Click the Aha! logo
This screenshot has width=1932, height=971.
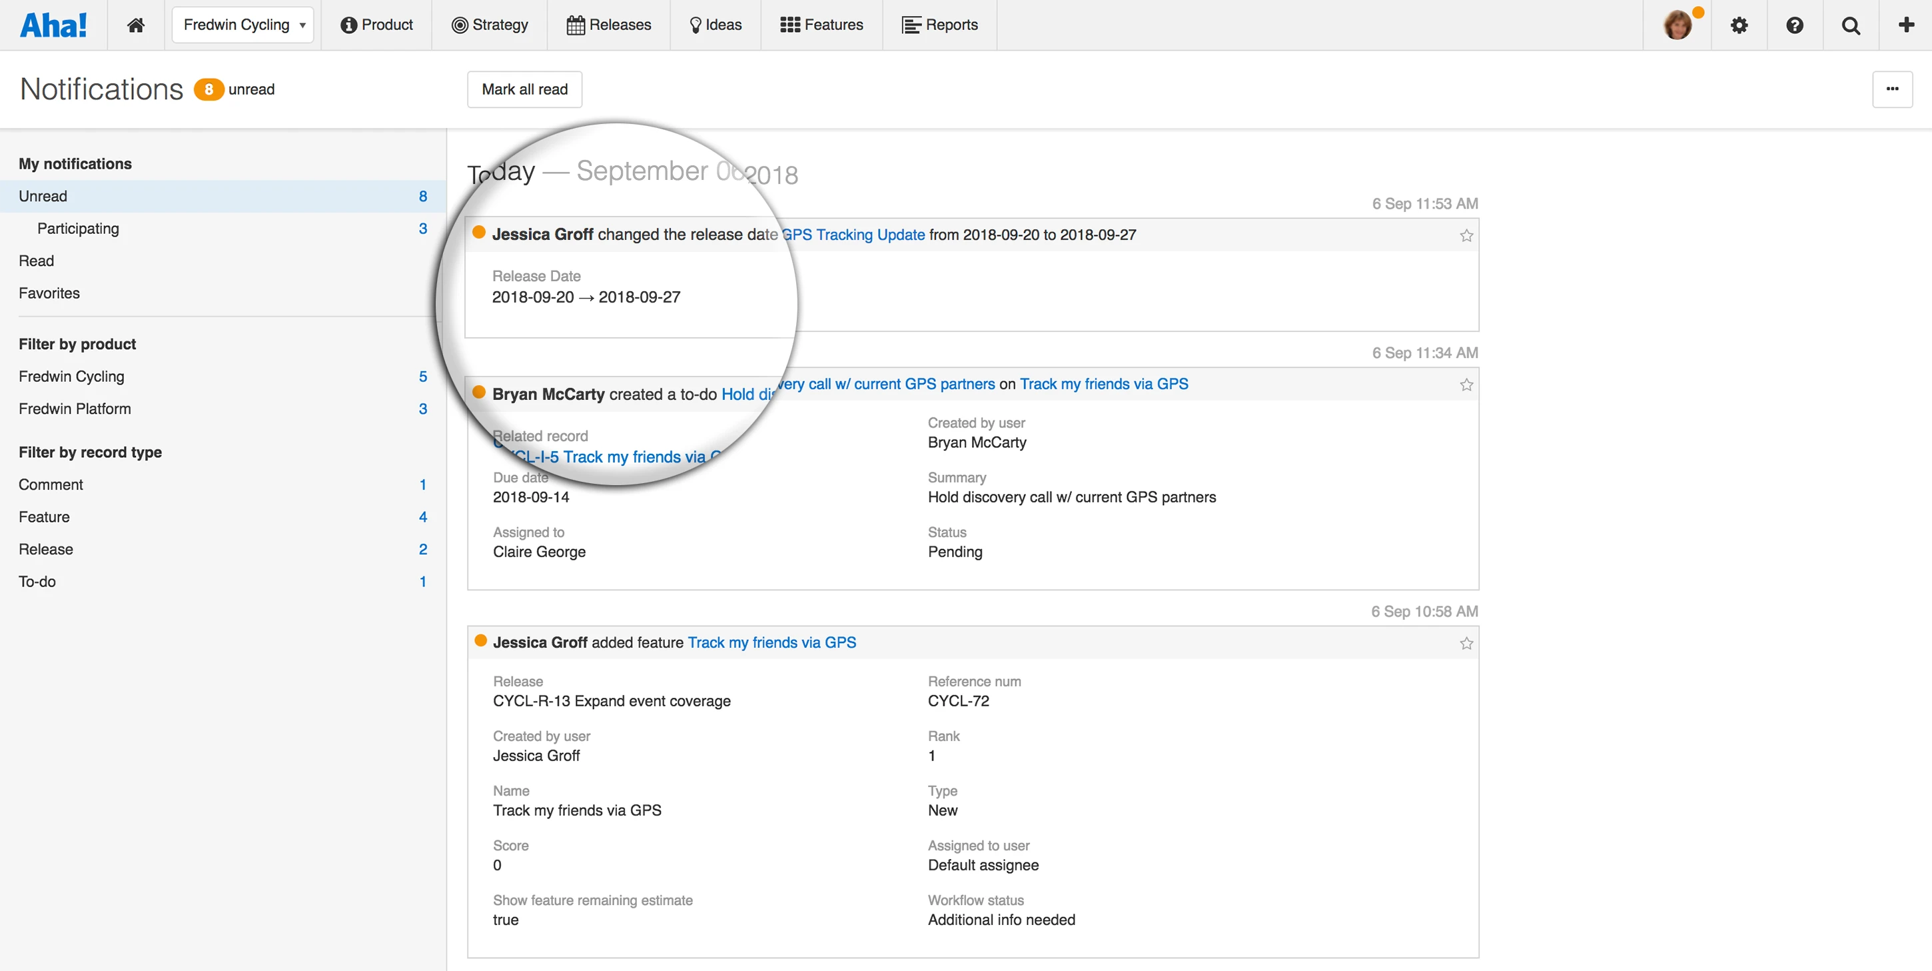pos(53,25)
